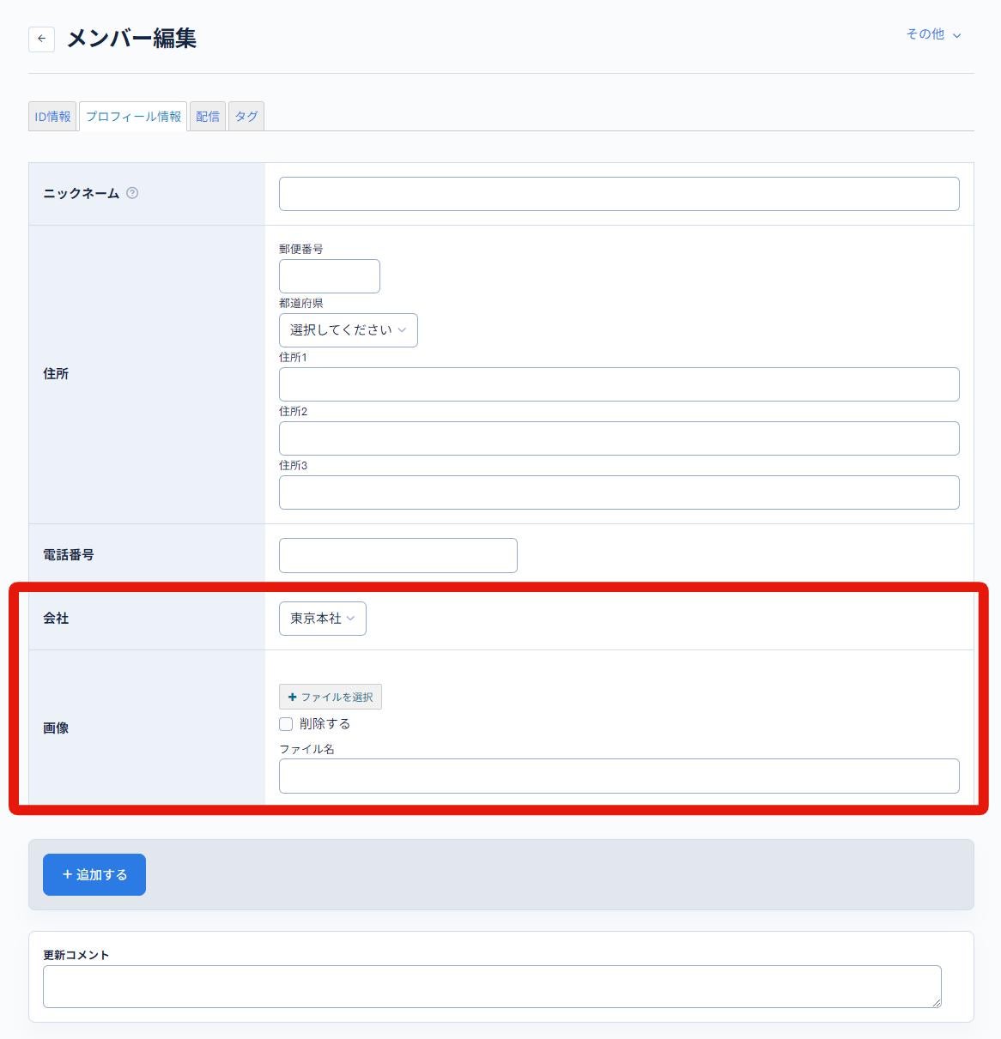Click the plus icon on ファイルを選択 button
The width and height of the screenshot is (1001, 1039).
[x=293, y=697]
